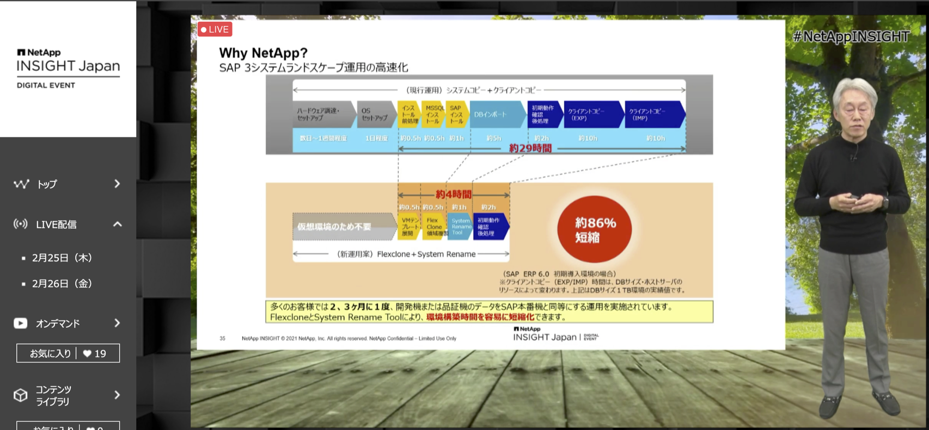The image size is (929, 430).
Task: Click the heart icon beside 19
Action: click(87, 353)
